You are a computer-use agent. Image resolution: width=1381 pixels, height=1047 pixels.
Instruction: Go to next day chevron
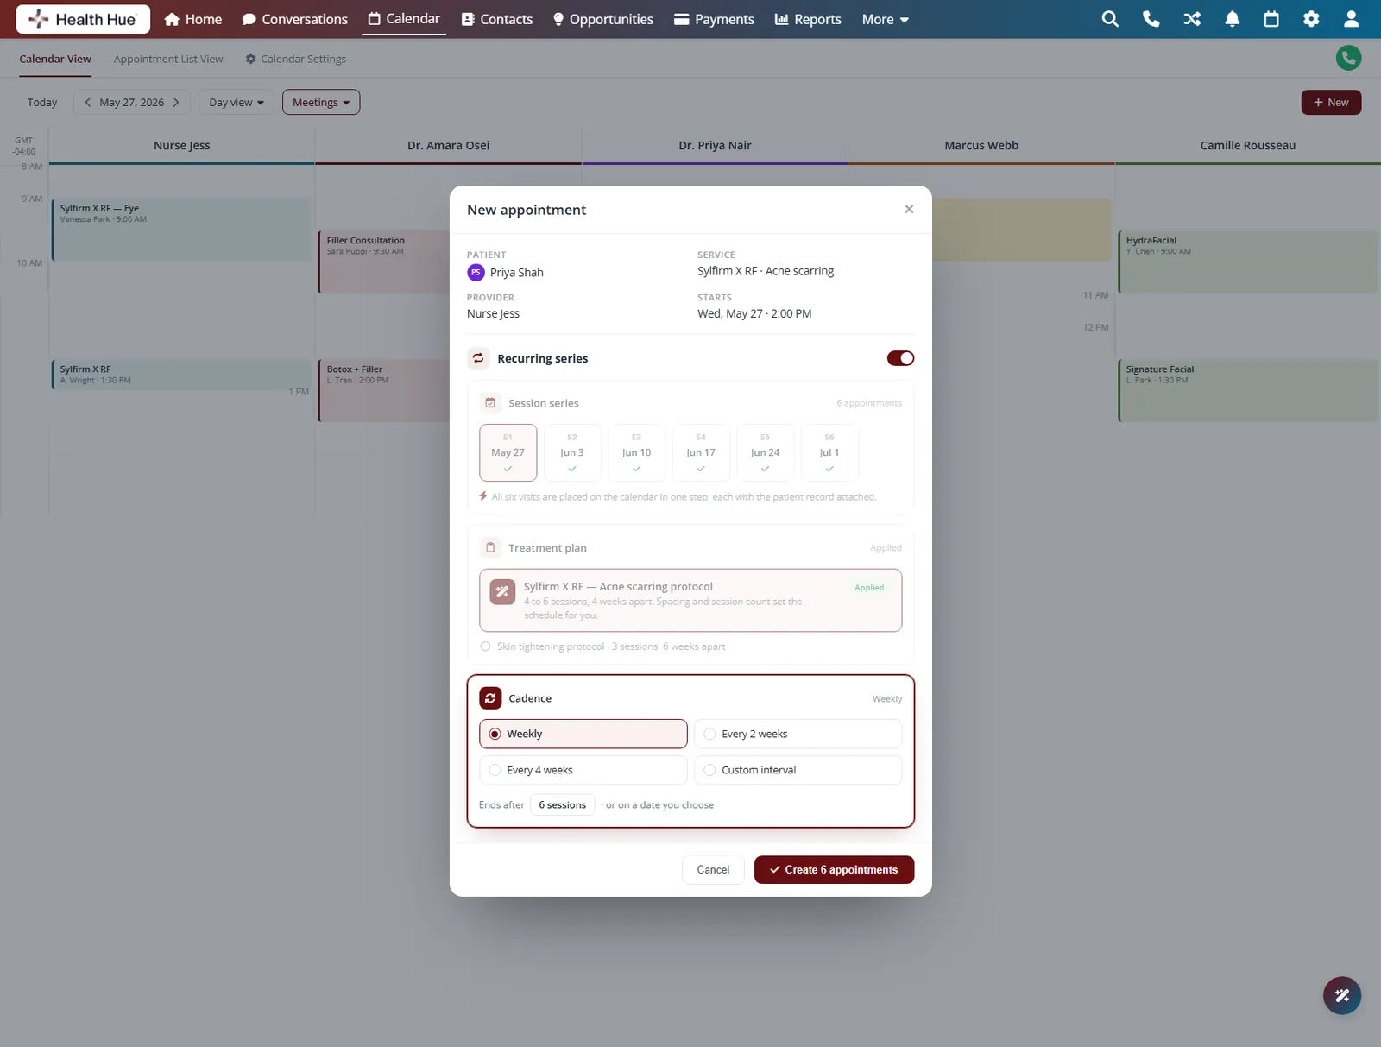(176, 102)
